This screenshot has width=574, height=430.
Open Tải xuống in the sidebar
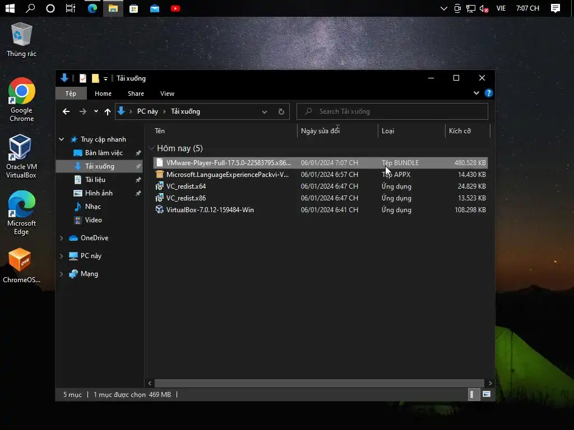(100, 166)
